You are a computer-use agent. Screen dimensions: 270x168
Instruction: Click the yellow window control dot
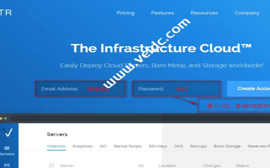tap(1, 119)
